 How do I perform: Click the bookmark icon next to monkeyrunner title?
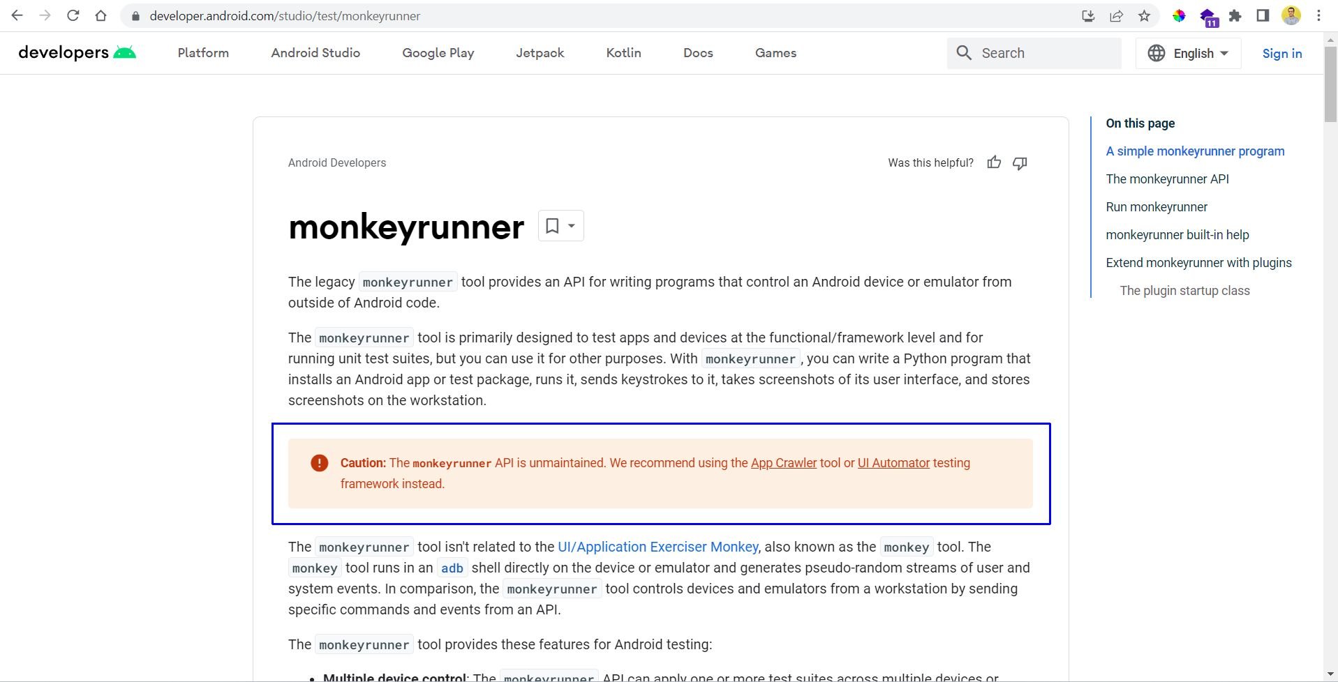(x=552, y=226)
